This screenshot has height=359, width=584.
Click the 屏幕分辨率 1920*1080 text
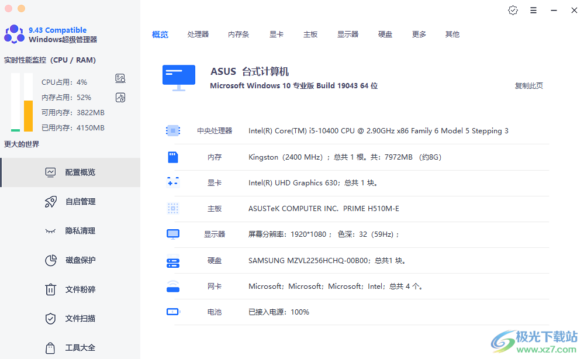click(324, 234)
